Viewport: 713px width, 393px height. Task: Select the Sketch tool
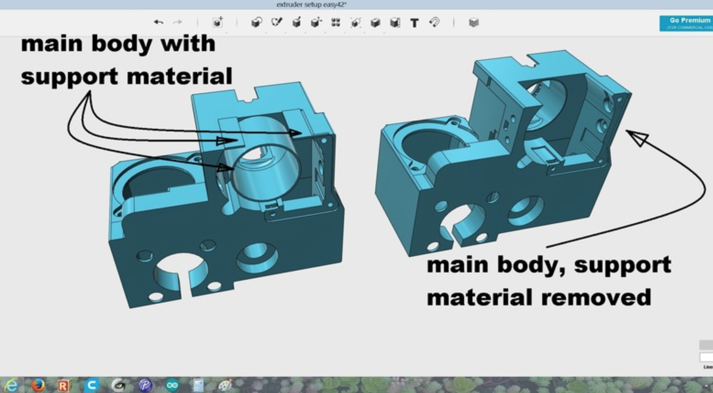tap(276, 23)
